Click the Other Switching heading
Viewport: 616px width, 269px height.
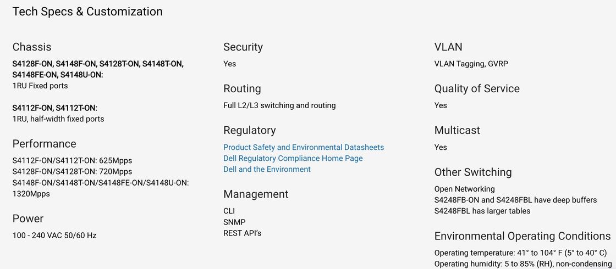click(473, 172)
